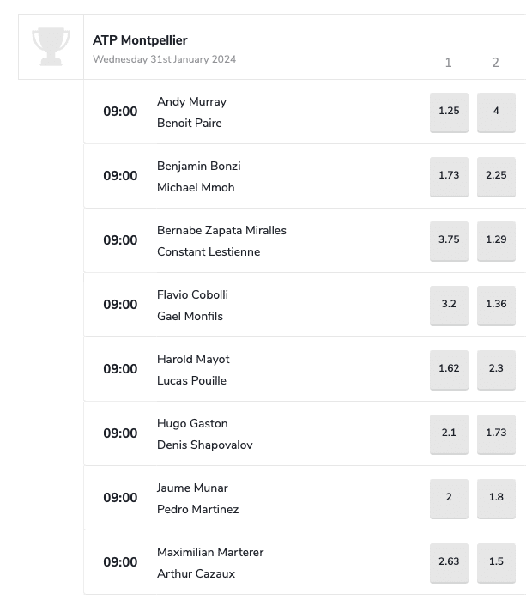Click the 3.2 odds for Flavio Cobolli
The image size is (526, 606).
click(x=449, y=306)
